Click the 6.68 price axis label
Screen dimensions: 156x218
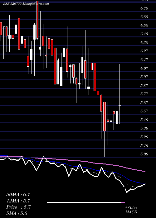tap(144, 17)
